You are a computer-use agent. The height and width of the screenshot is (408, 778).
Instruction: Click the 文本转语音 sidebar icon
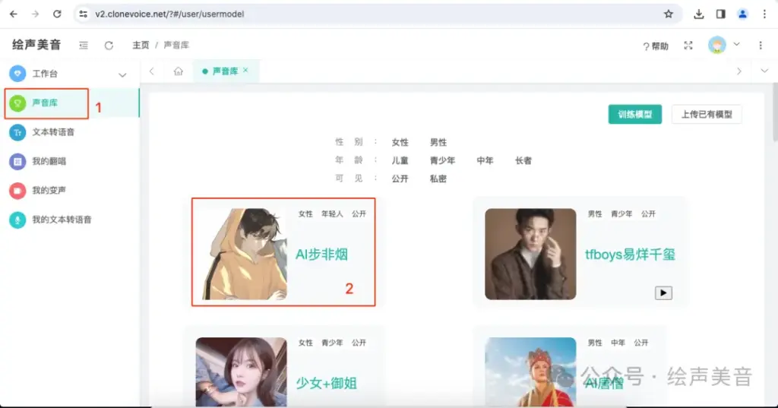click(x=17, y=132)
